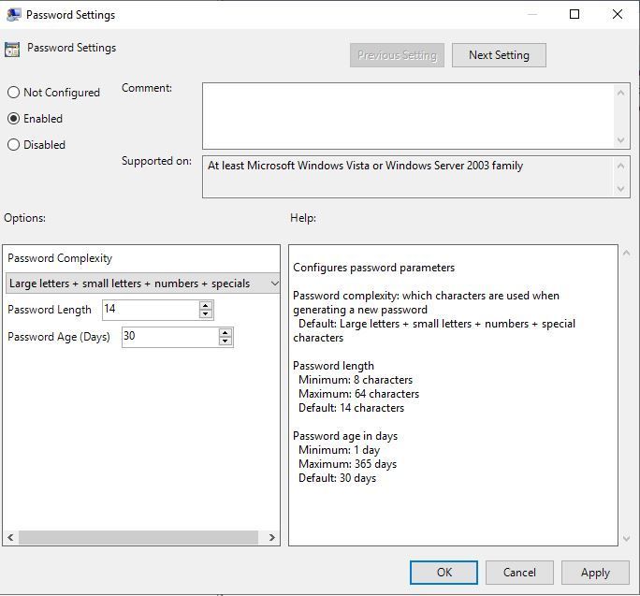This screenshot has width=640, height=596.
Task: Click the Apply button
Action: pos(595,573)
